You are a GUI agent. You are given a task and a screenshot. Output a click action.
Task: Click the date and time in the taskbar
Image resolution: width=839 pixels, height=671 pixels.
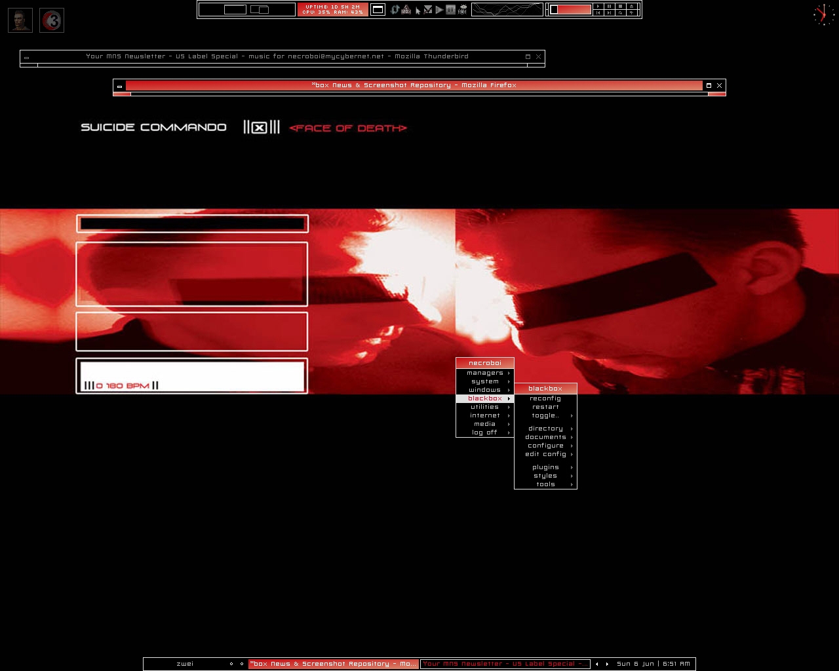click(x=654, y=664)
